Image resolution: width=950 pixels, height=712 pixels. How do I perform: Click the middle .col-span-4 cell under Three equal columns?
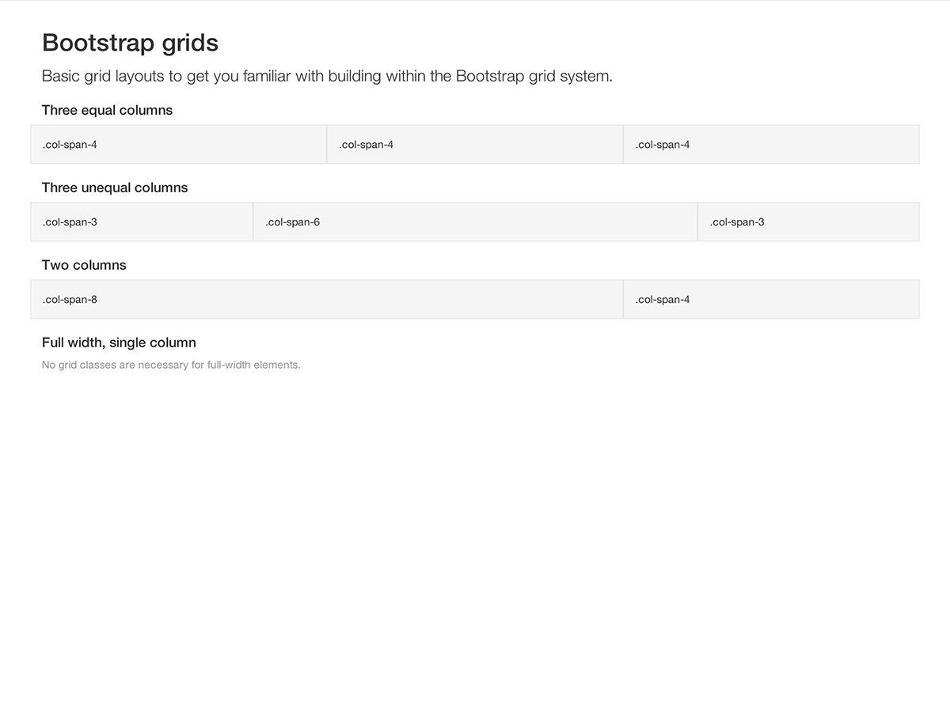(474, 145)
